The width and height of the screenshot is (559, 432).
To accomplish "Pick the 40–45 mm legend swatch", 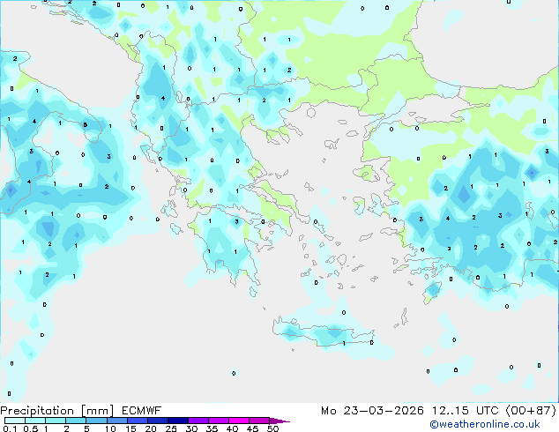I will [239, 421].
